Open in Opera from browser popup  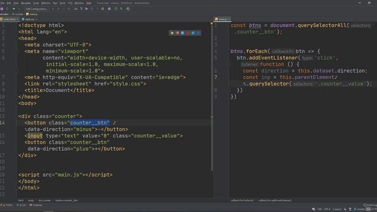tap(188, 33)
